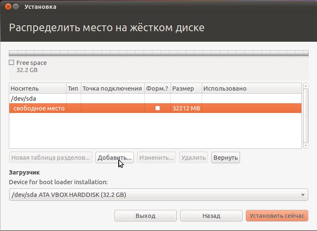Close the Установка window
Image resolution: width=317 pixels, height=231 pixels.
(8, 7)
